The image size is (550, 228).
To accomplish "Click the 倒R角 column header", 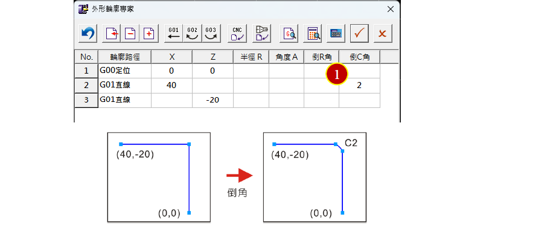I will (321, 57).
